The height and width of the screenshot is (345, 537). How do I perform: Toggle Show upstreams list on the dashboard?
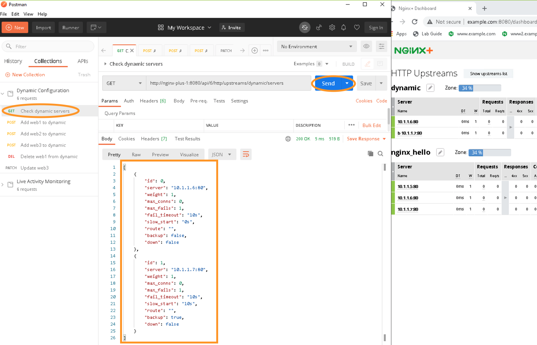(488, 74)
